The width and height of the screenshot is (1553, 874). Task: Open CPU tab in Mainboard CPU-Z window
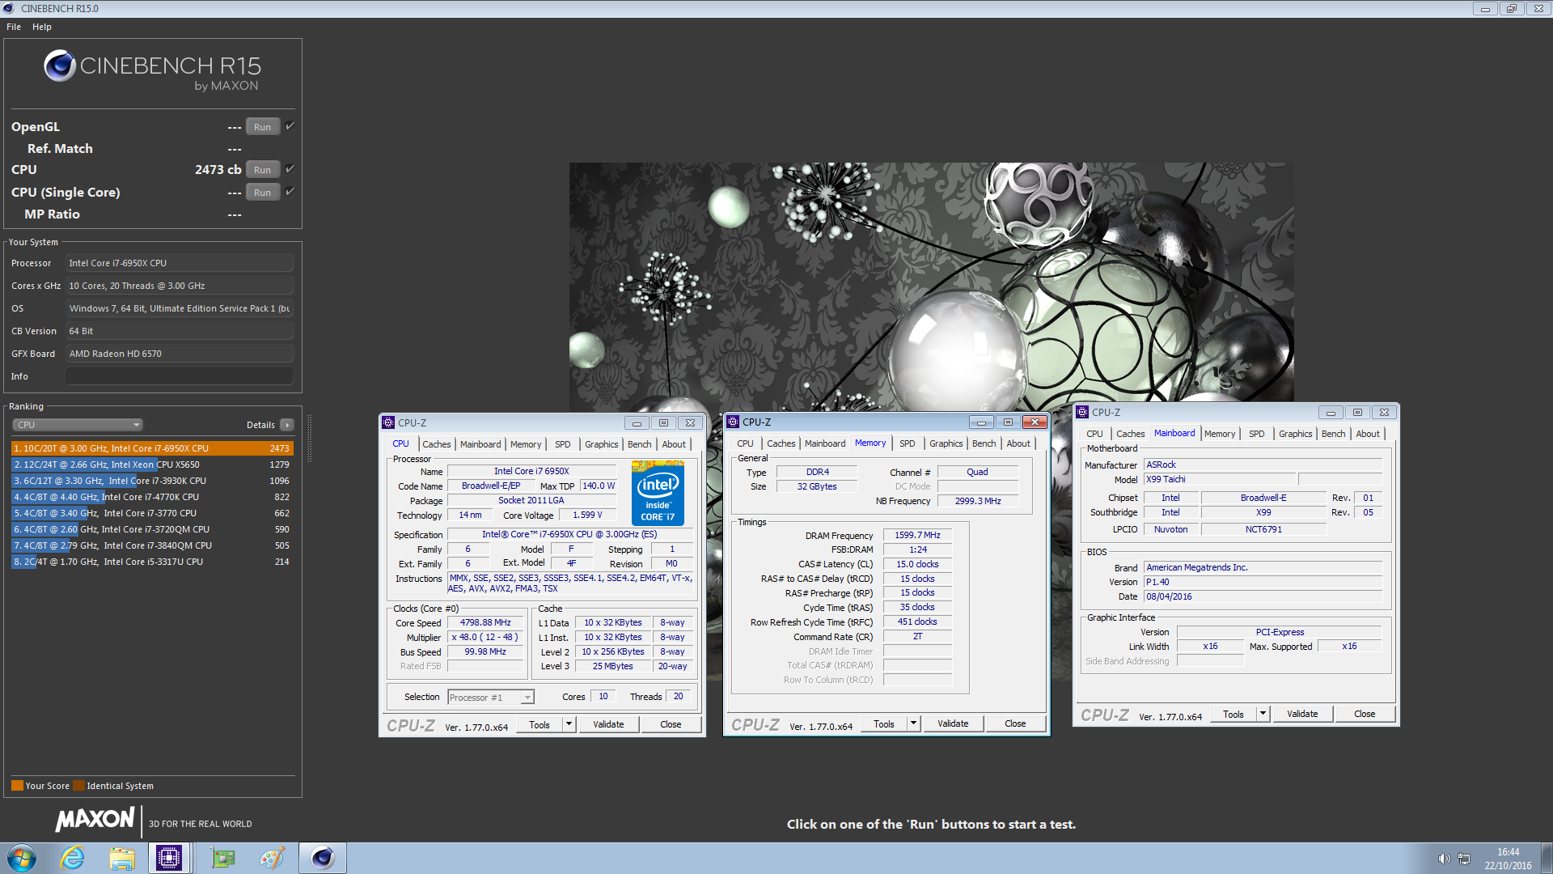[1094, 434]
